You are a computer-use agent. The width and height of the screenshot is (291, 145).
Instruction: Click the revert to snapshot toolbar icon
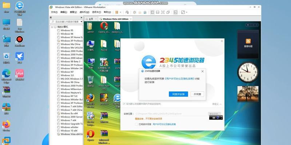[x=140, y=12]
